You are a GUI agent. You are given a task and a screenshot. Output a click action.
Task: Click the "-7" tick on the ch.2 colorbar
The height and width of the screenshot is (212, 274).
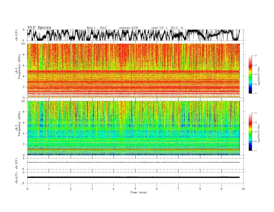(255, 151)
